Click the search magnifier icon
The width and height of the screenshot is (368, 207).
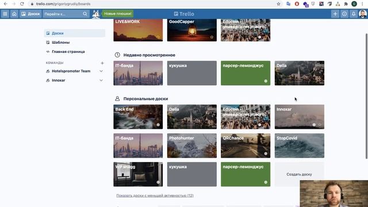pyautogui.click(x=85, y=14)
